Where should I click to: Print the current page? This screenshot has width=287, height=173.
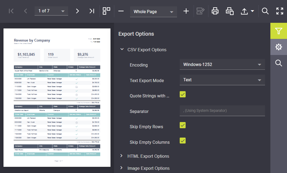pyautogui.click(x=230, y=11)
